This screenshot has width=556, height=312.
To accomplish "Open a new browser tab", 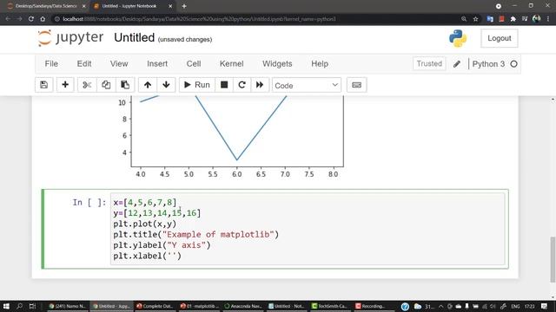I will [x=184, y=6].
